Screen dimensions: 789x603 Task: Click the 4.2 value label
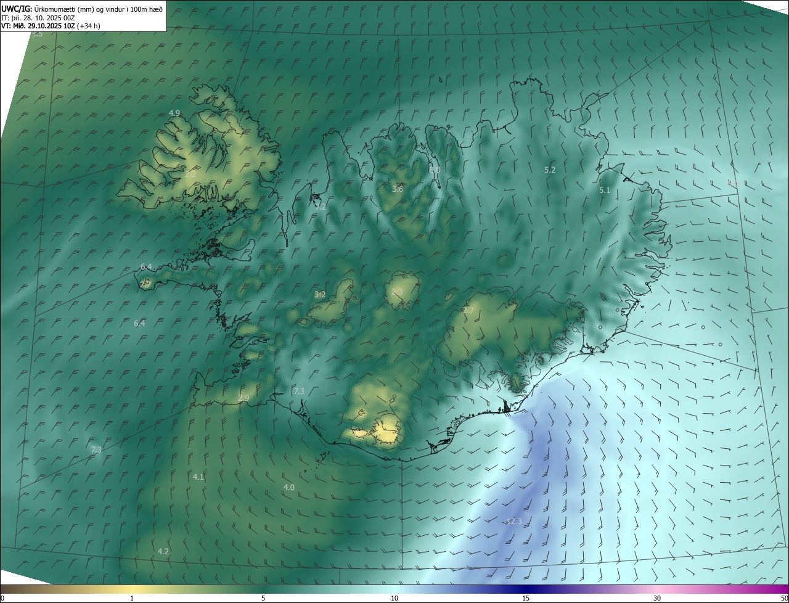163,551
